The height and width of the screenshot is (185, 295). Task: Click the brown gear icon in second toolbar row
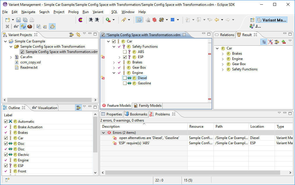[30, 26]
